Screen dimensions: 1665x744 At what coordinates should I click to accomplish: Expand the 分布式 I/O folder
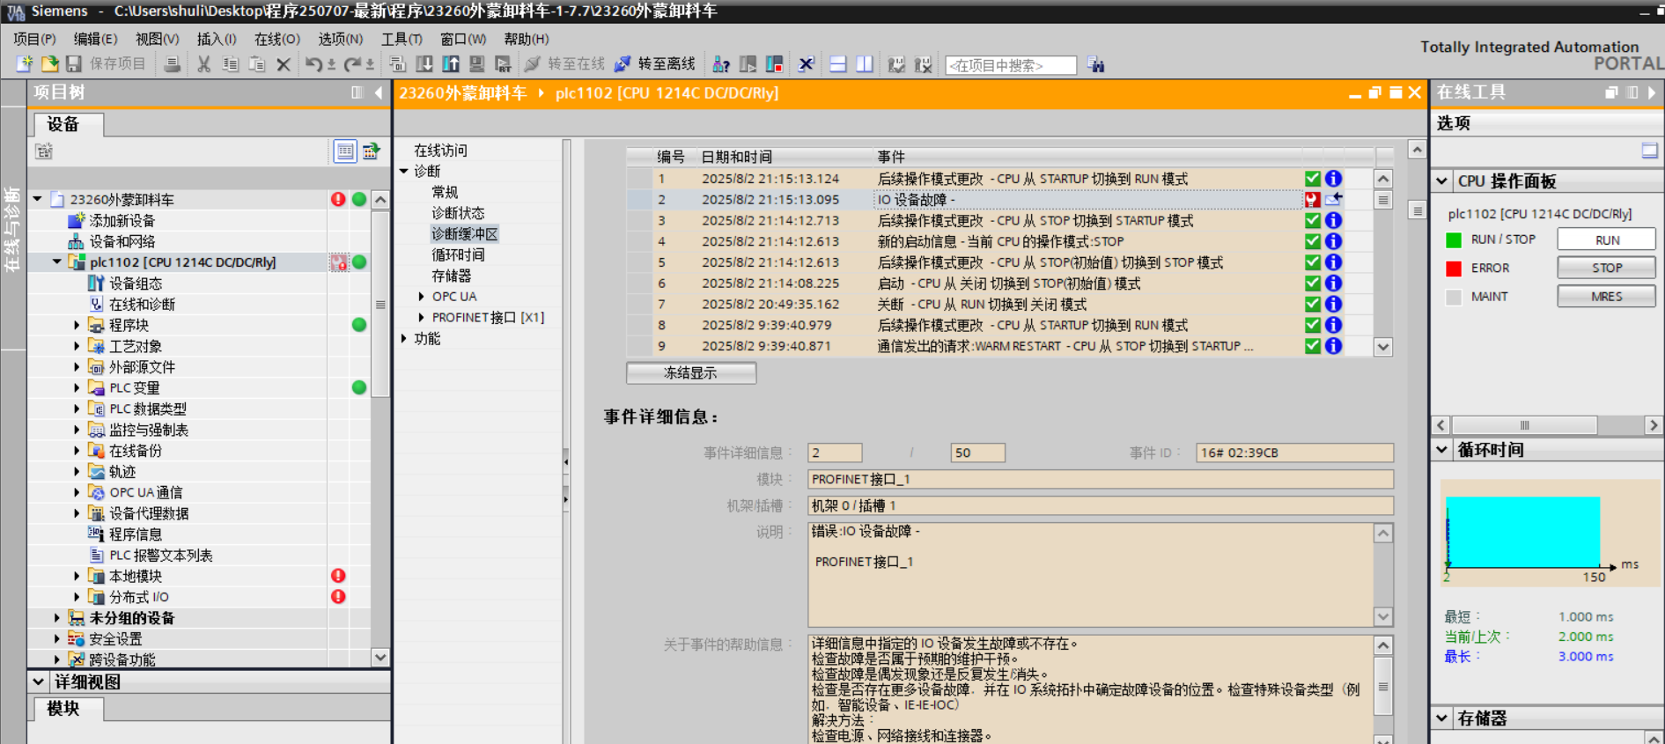tap(77, 597)
